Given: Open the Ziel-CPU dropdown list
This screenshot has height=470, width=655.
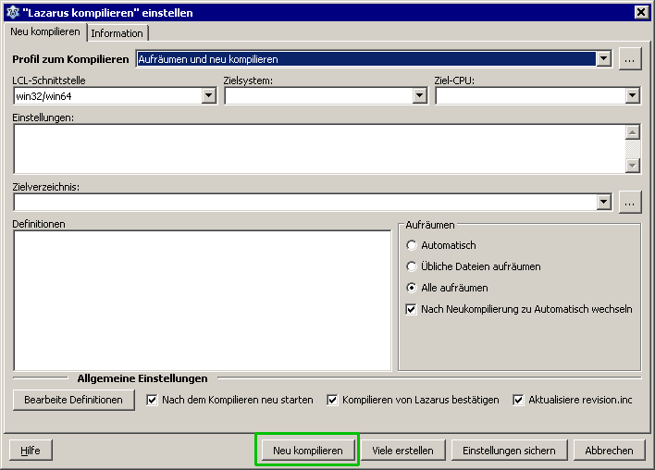Looking at the screenshot, I should click(x=632, y=95).
